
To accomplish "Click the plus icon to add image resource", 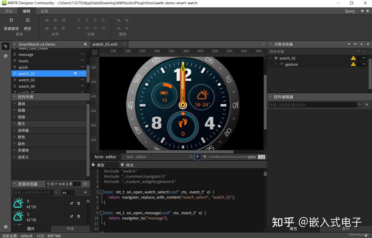I will (85, 192).
